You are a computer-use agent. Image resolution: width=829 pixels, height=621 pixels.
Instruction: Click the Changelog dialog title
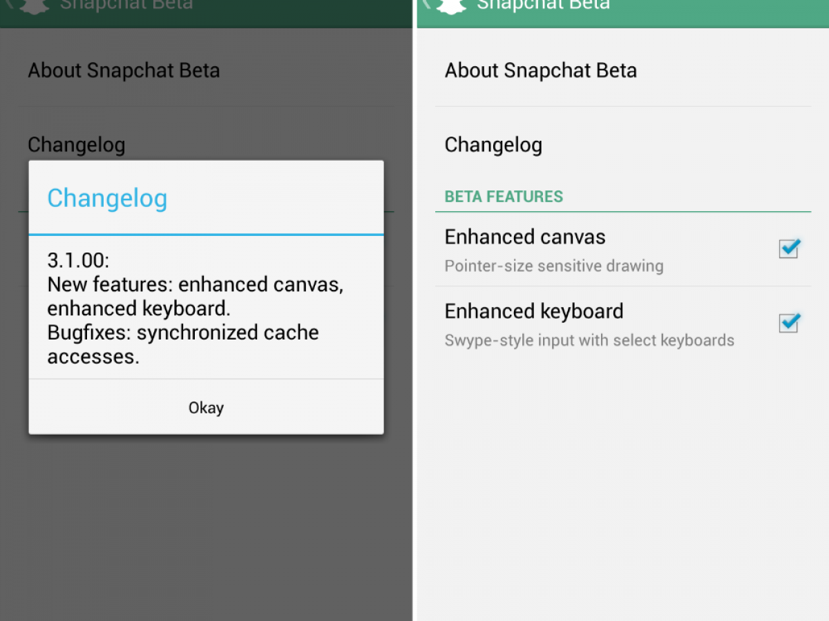tap(107, 198)
